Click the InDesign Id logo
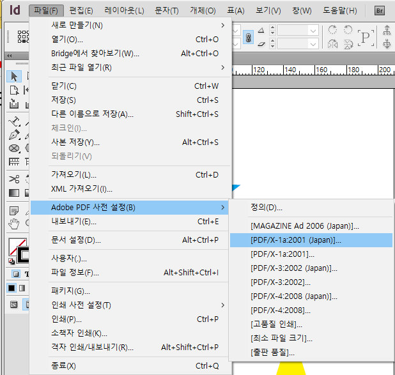Image resolution: width=395 pixels, height=375 pixels. (15, 10)
